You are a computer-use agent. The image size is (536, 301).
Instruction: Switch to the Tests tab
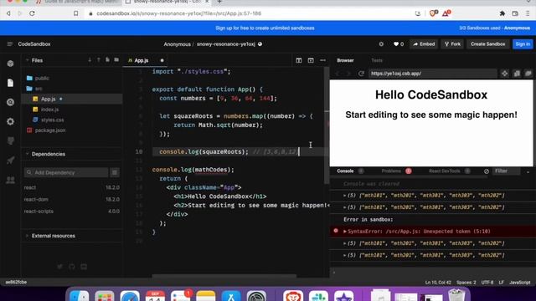pyautogui.click(x=377, y=60)
